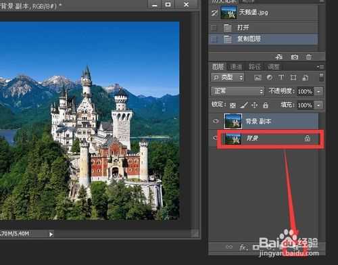The height and width of the screenshot is (265, 338).
Task: Toggle lock transparent pixels icon
Action: coord(233,105)
